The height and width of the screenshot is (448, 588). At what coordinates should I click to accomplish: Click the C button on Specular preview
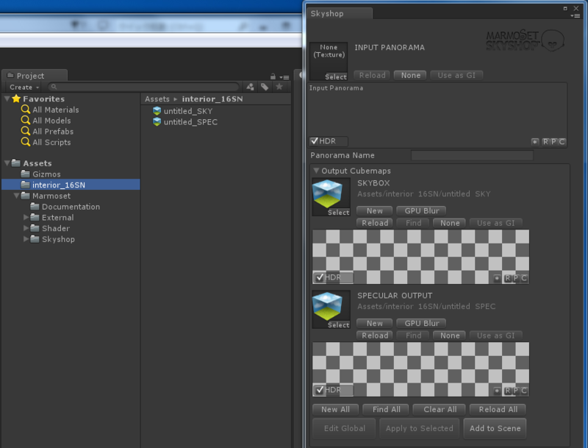[524, 391]
